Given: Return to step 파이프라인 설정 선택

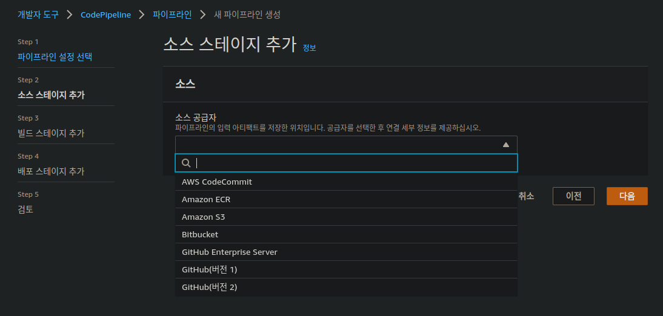Looking at the screenshot, I should pos(55,57).
